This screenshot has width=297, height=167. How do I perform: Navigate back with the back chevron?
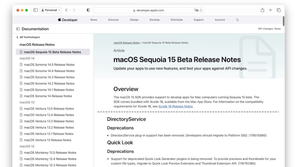coord(66,10)
